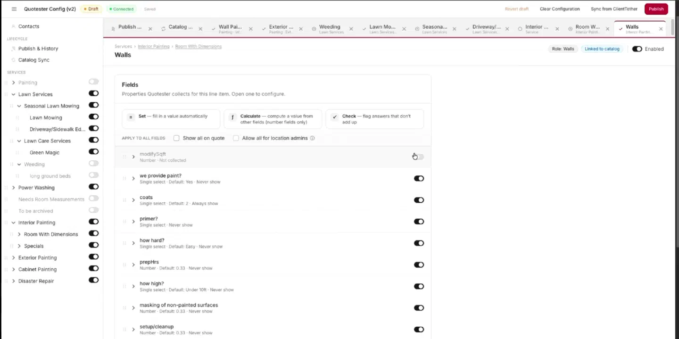Screen dimensions: 679x339
Task: Click the Publish button
Action: [656, 9]
